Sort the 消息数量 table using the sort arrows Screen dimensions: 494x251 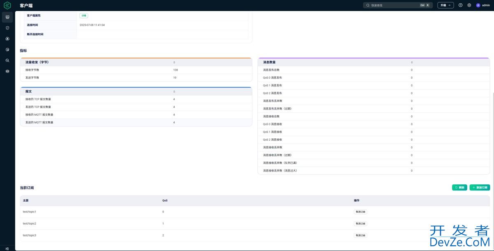(x=412, y=62)
